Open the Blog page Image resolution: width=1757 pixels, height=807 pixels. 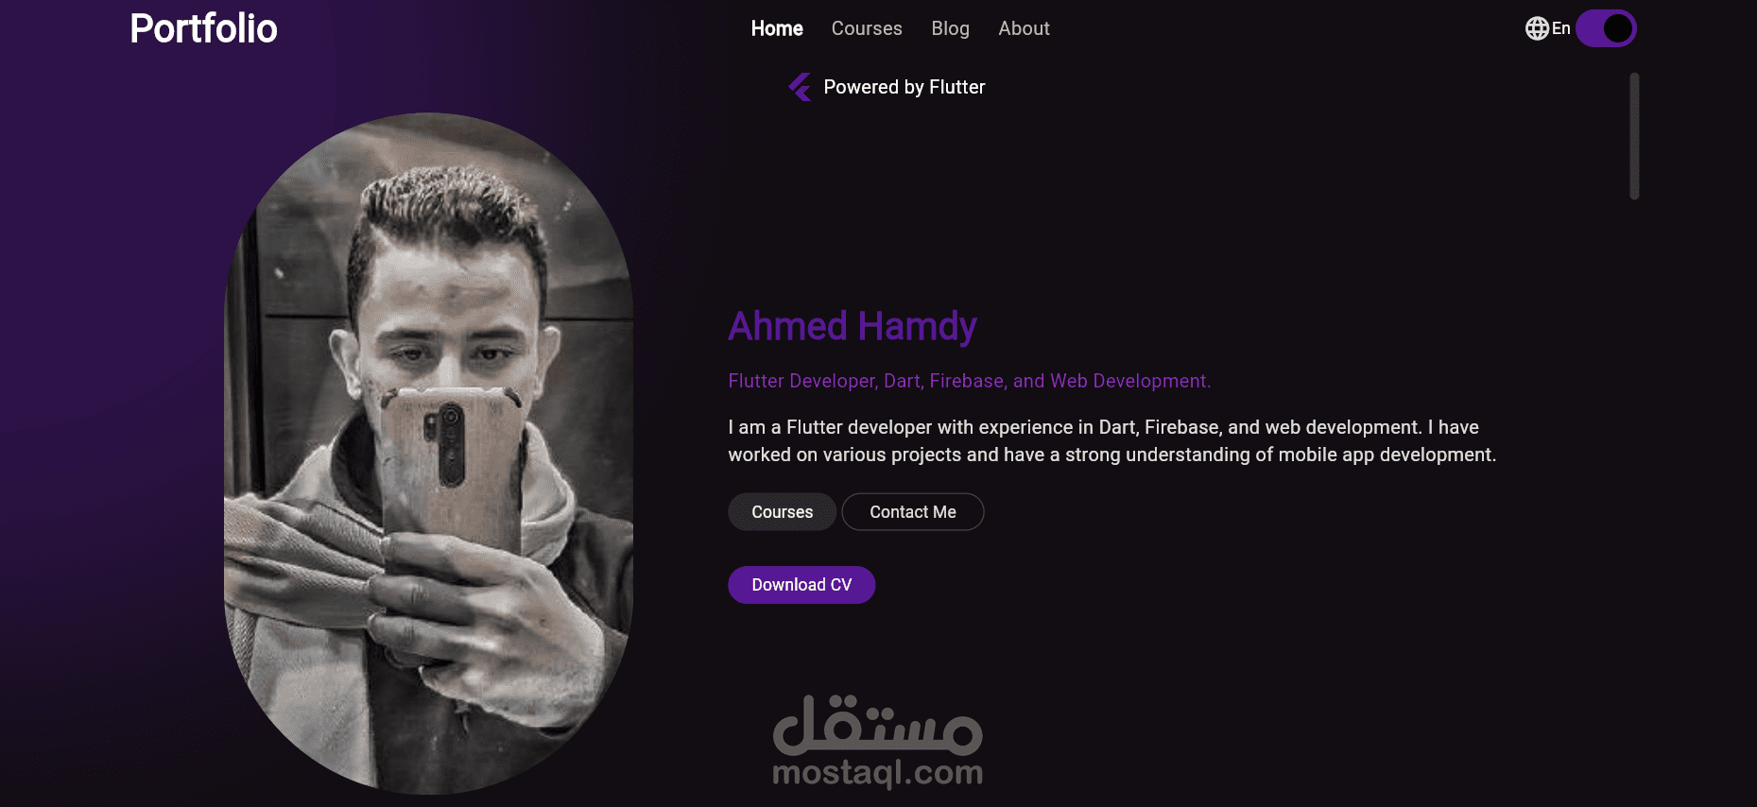[950, 28]
